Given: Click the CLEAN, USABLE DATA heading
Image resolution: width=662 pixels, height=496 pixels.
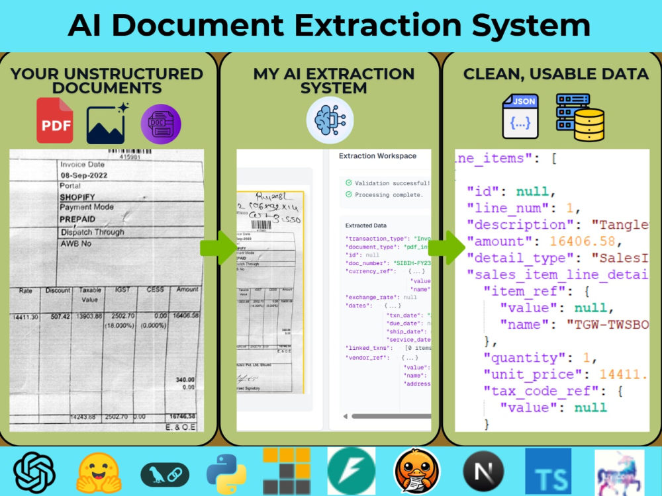Looking at the screenshot, I should (555, 74).
